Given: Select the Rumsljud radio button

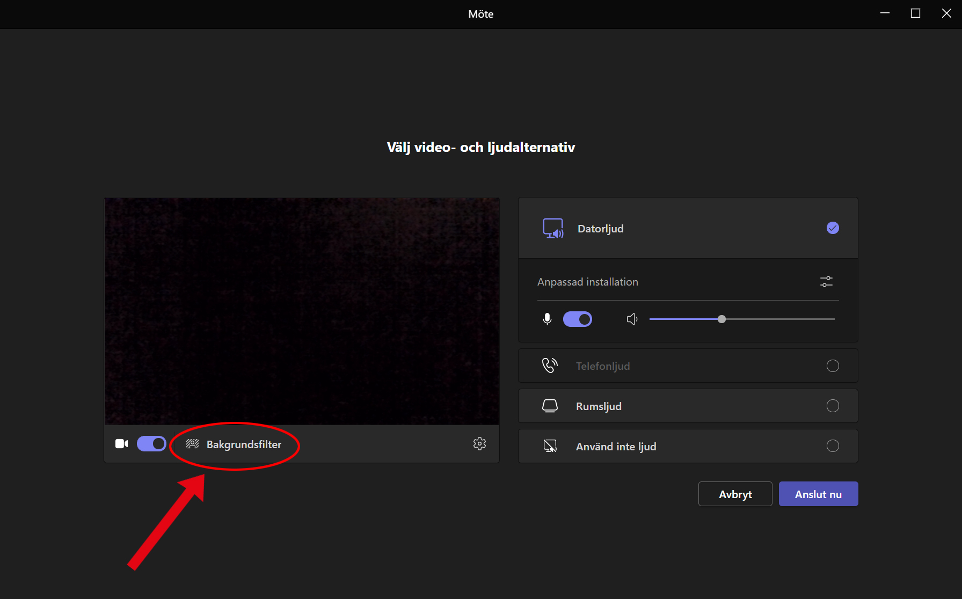Looking at the screenshot, I should (x=833, y=406).
